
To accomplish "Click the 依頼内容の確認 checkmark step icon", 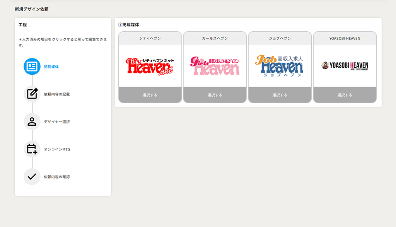I will tap(32, 176).
